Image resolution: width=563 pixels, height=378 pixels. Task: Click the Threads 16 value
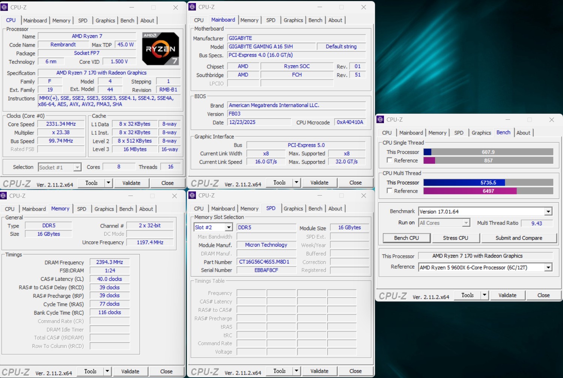coord(170,167)
